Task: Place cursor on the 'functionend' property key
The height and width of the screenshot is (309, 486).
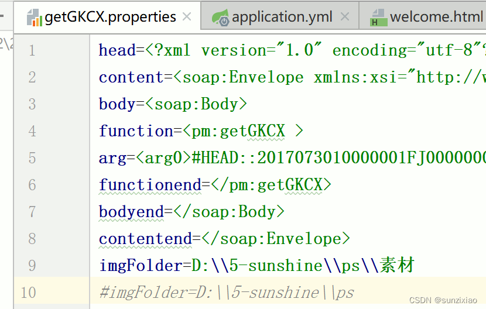Action: click(150, 185)
